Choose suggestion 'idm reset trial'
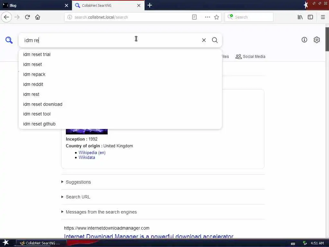Viewport: 329px width, 247px height. [120, 54]
